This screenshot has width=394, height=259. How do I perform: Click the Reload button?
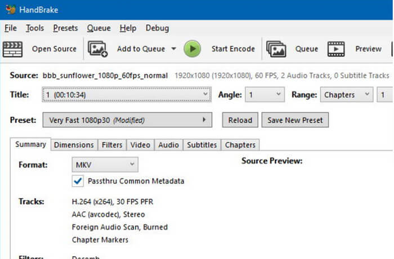[x=240, y=120]
